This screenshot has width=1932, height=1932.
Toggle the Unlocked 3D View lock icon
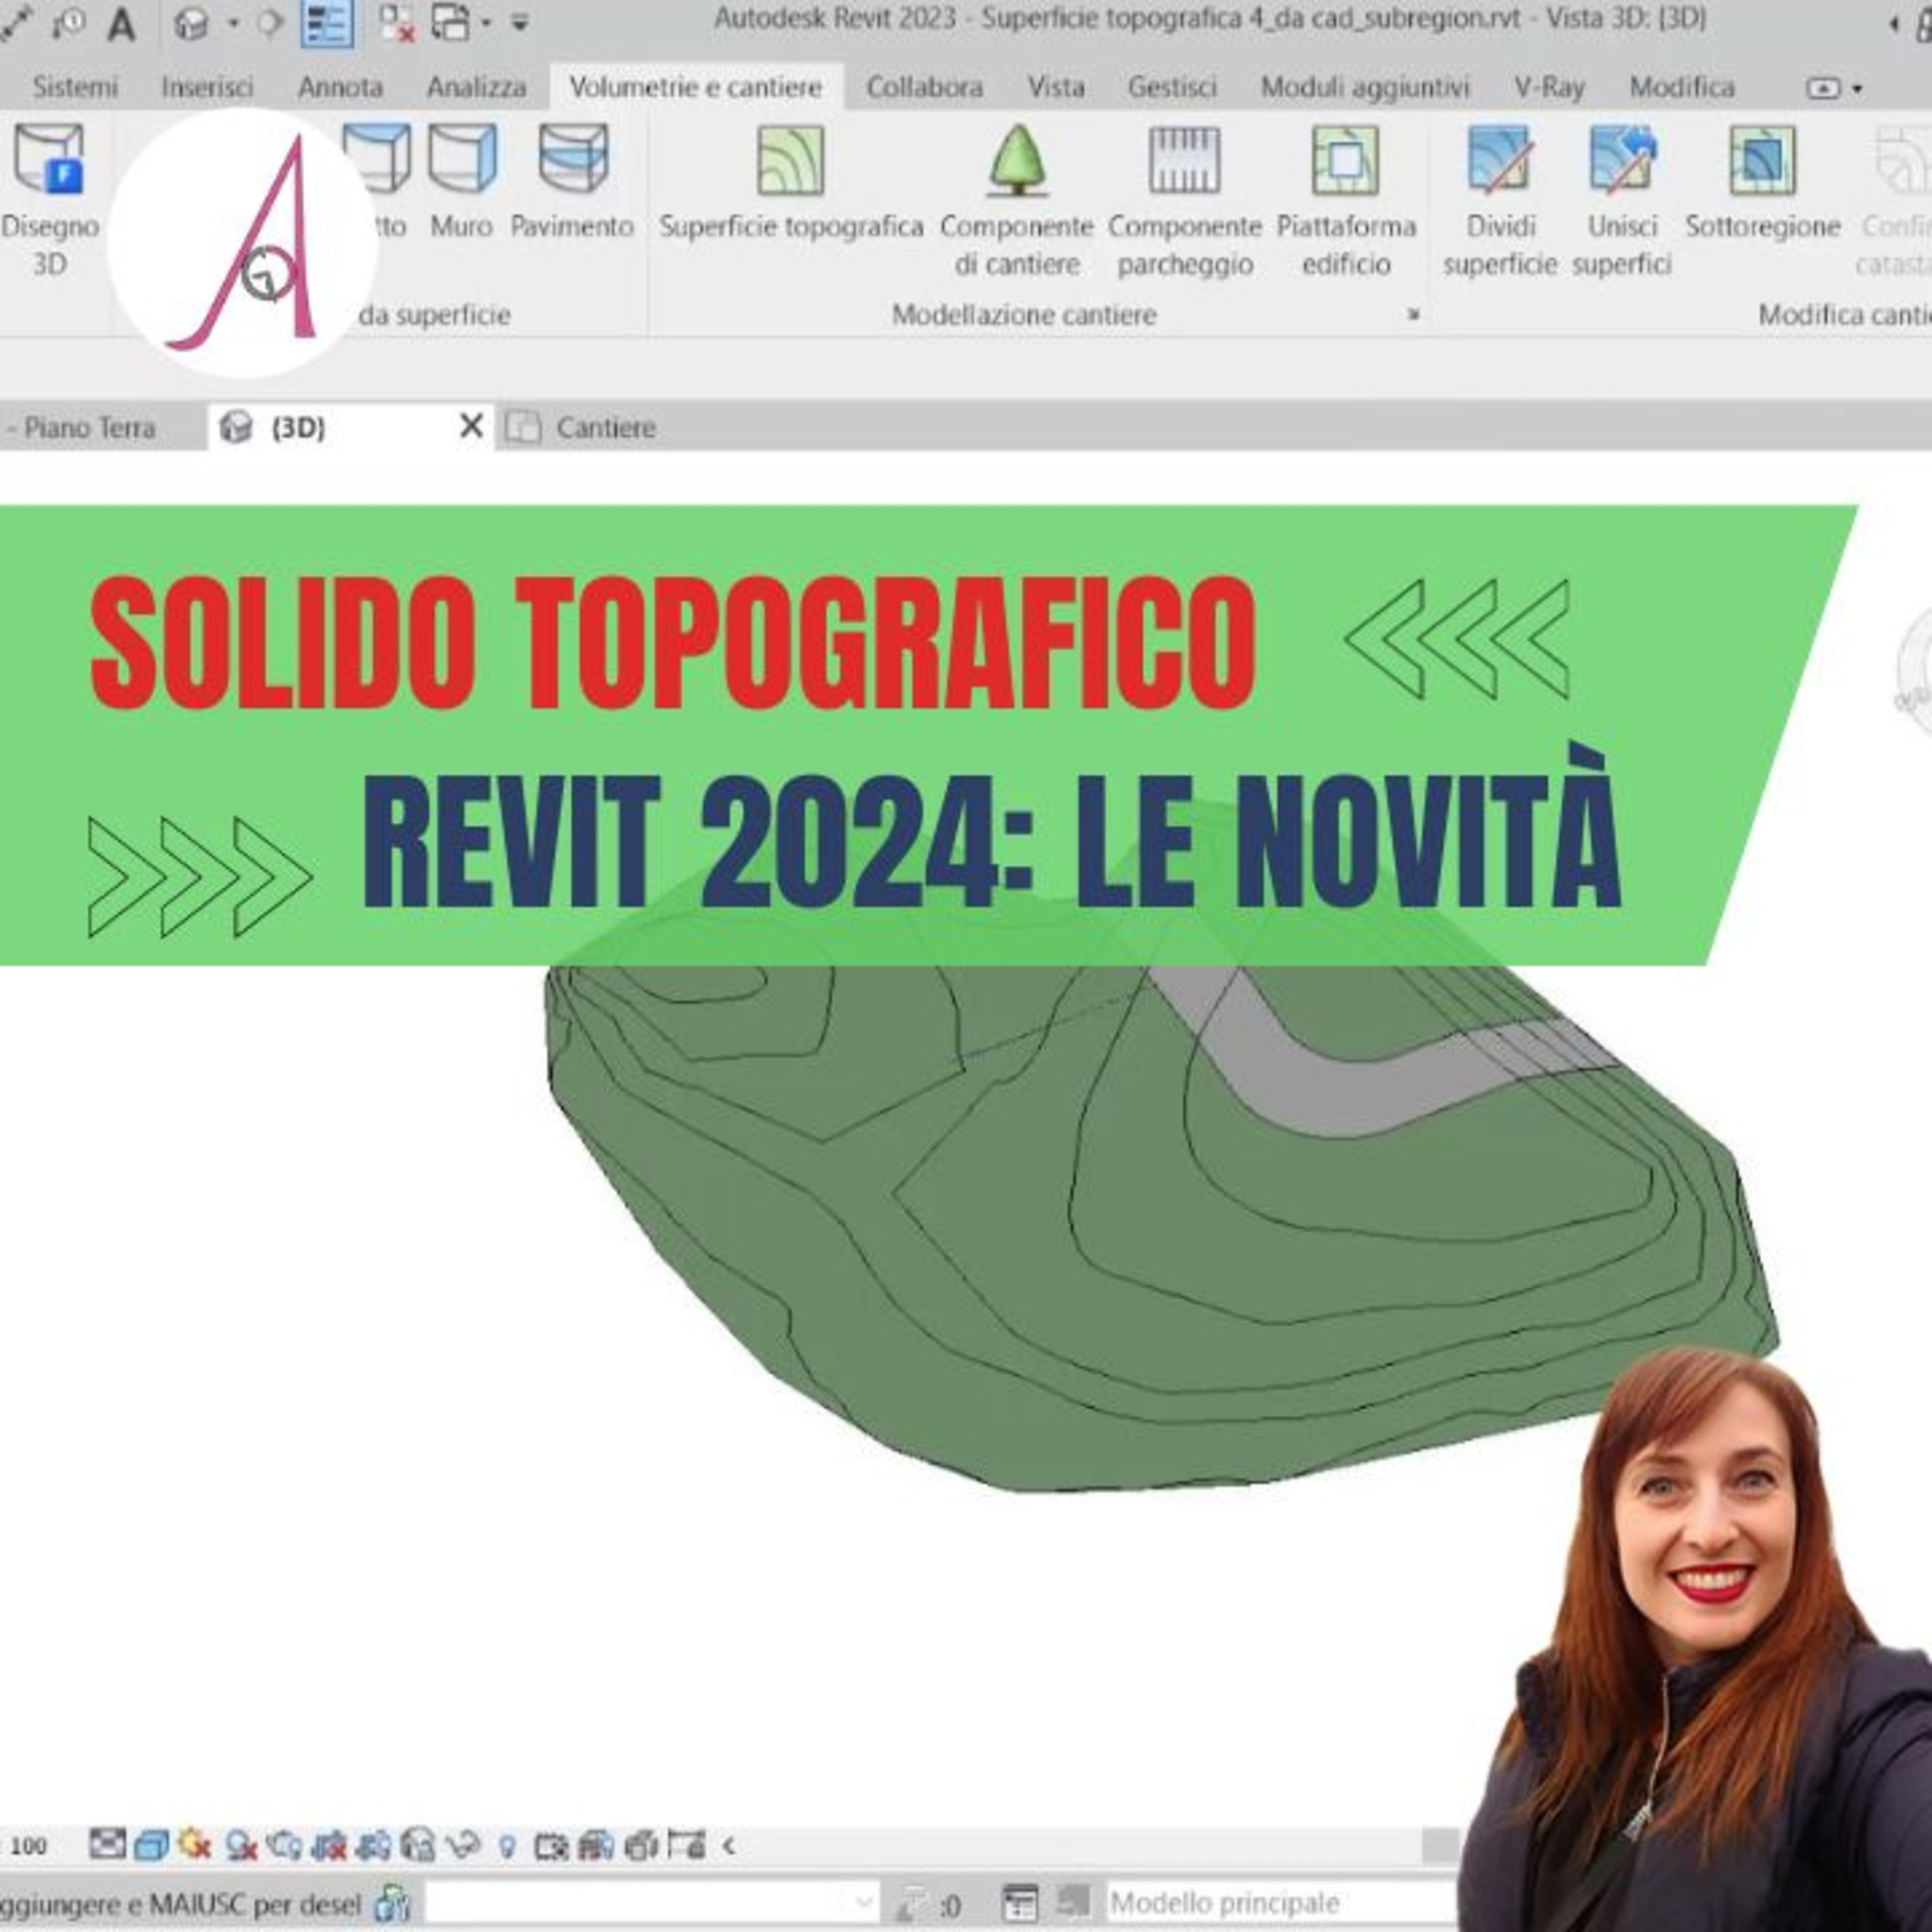(418, 1844)
